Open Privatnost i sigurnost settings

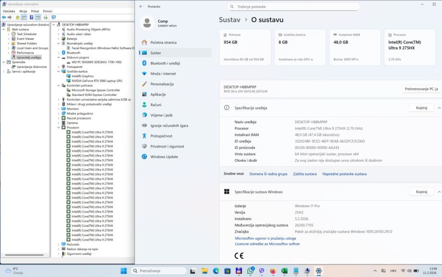(x=167, y=146)
